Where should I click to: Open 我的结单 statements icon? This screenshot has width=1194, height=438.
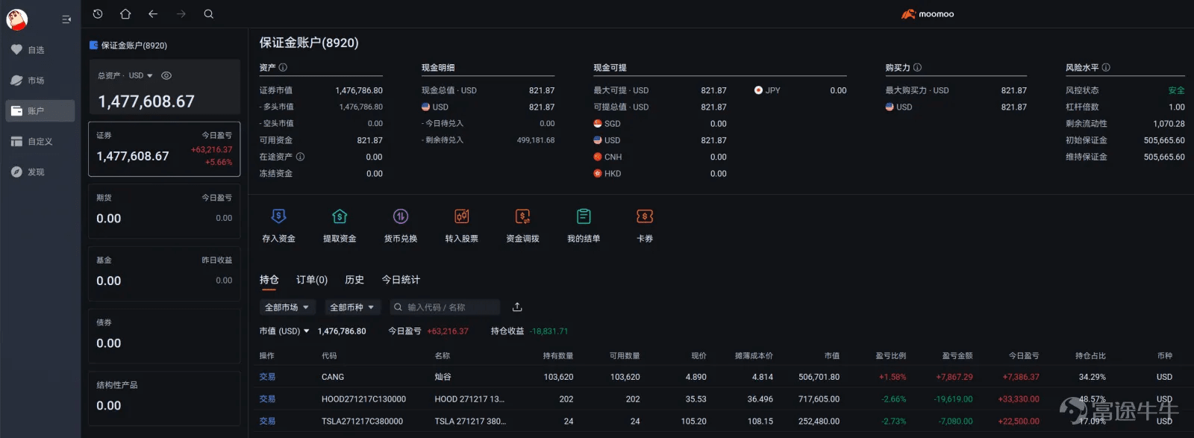coord(584,217)
